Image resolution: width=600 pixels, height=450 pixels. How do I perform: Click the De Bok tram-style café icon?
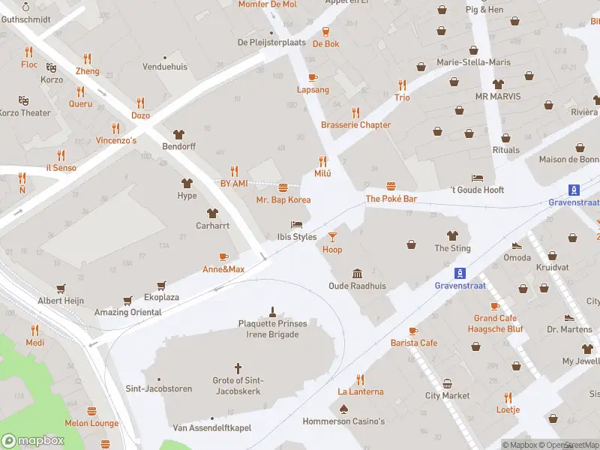tap(325, 31)
